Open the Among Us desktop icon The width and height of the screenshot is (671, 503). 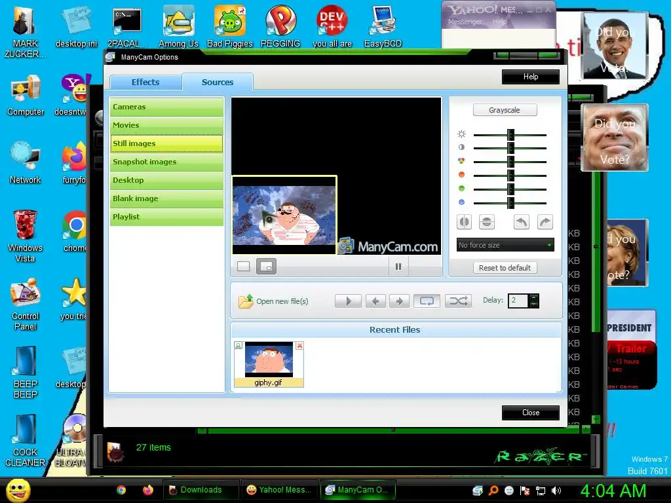coord(178,28)
